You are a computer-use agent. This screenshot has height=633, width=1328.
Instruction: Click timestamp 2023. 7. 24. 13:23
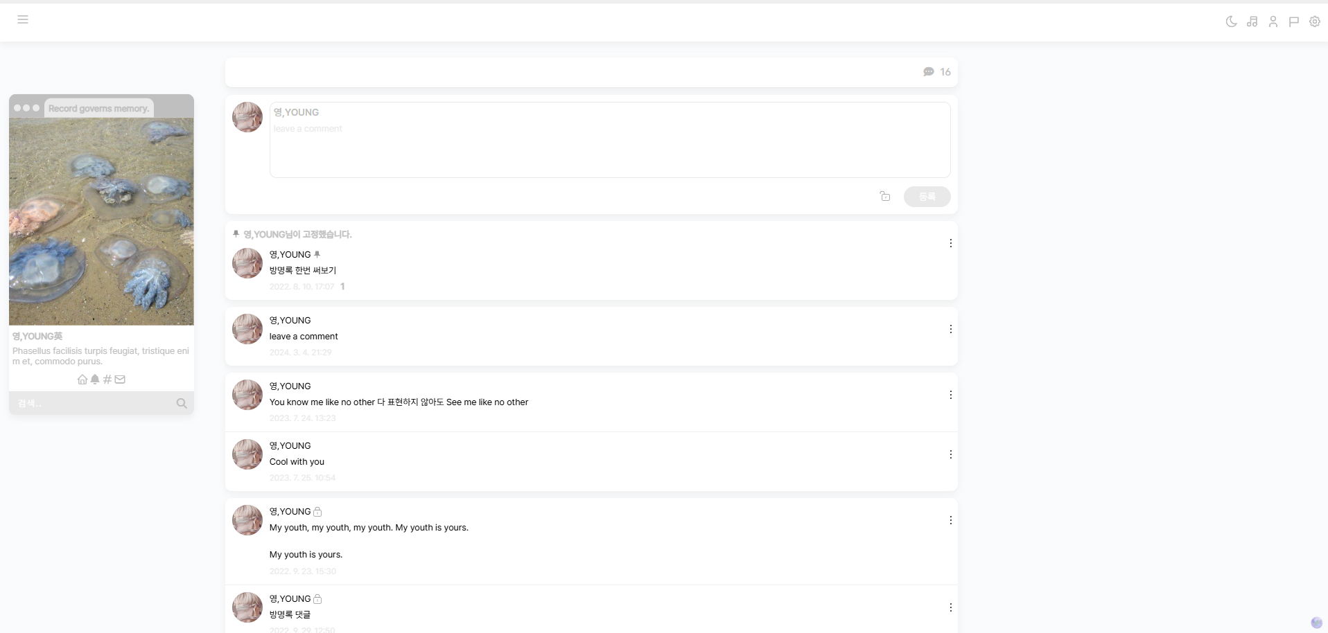(303, 418)
